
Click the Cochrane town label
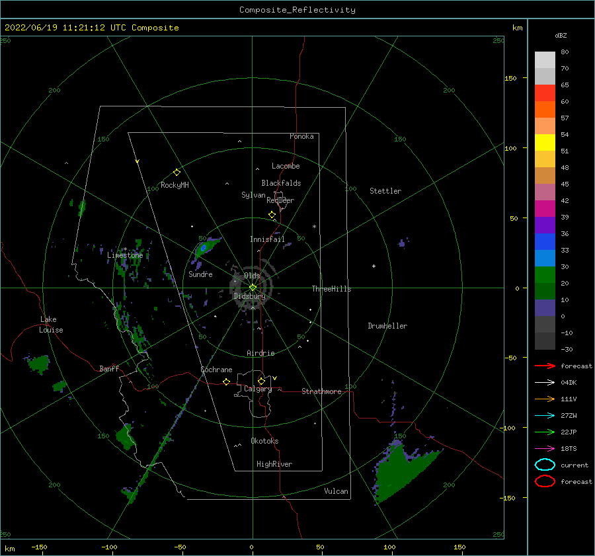[216, 370]
